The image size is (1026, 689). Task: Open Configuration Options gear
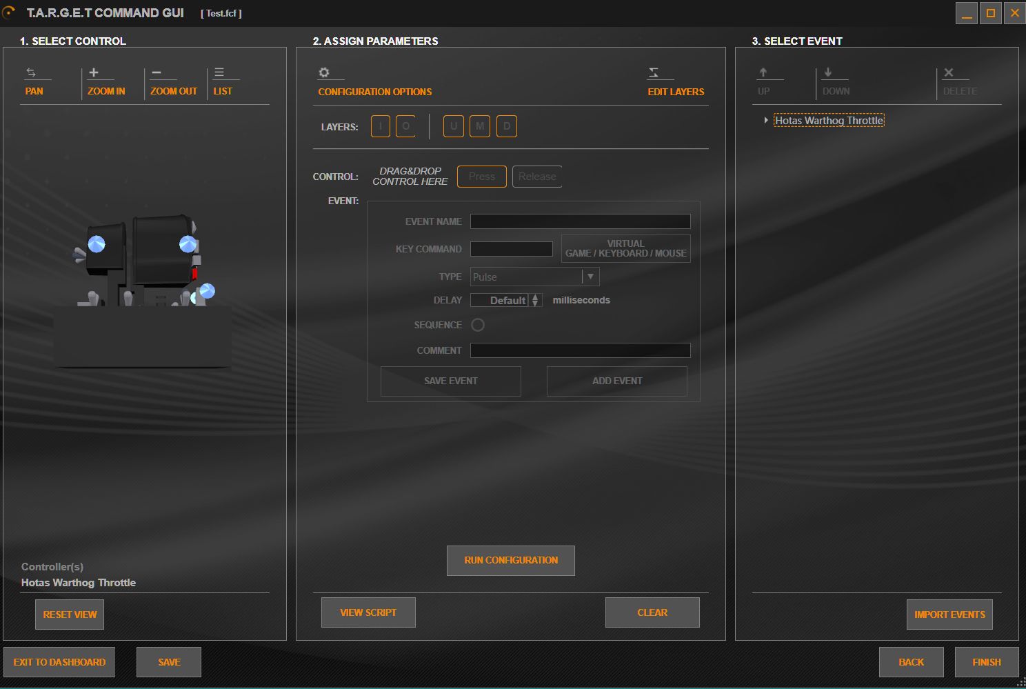pos(324,72)
